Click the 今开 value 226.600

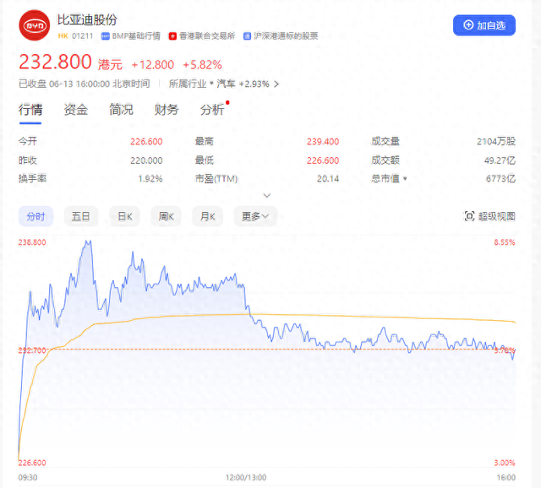click(146, 142)
